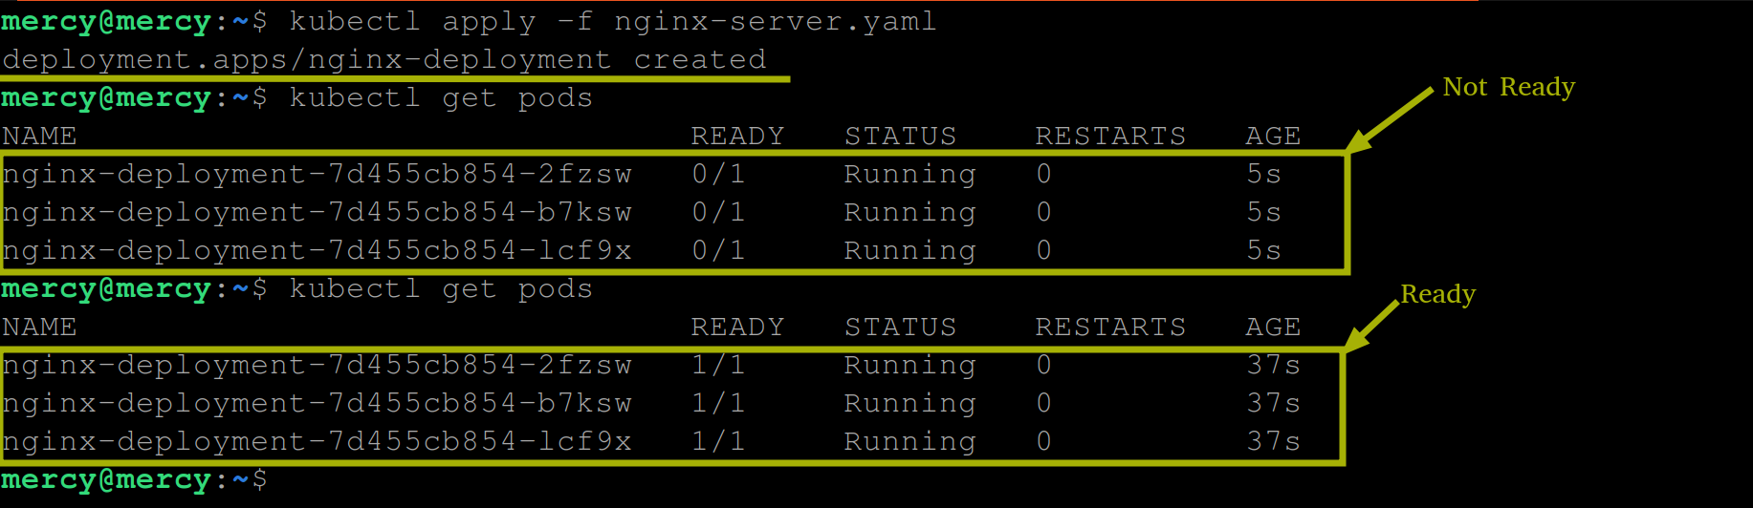Click the second STATUS column header
Screen dimensions: 1753x508
[x=900, y=327]
